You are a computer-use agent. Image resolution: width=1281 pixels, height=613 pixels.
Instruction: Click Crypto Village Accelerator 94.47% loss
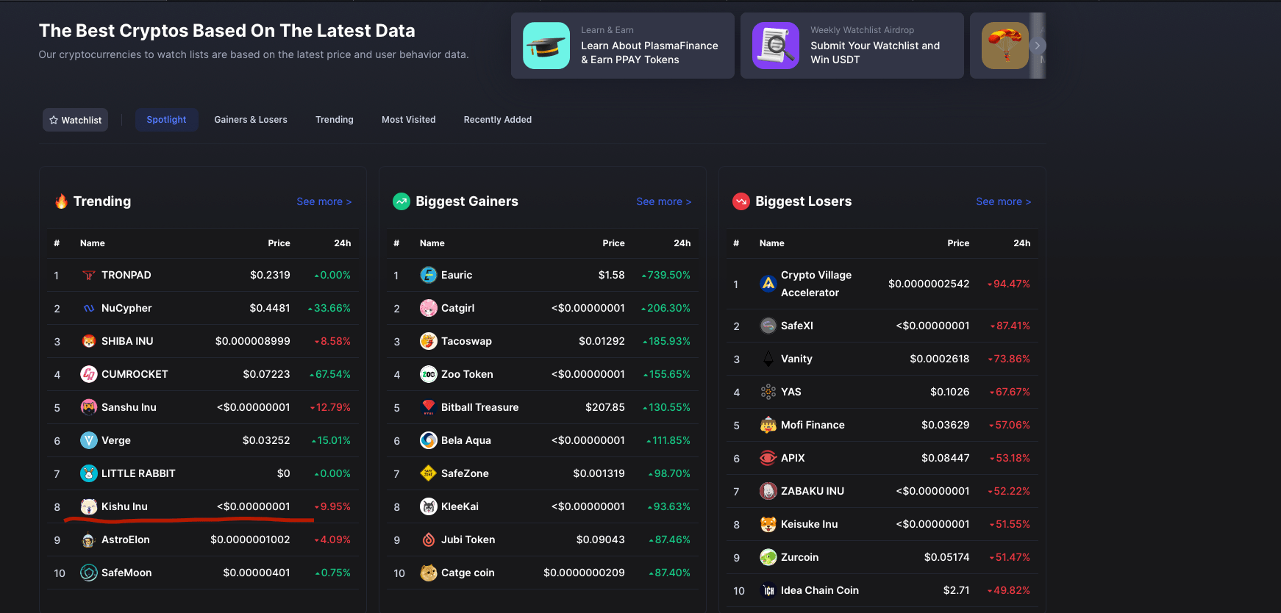click(1009, 284)
